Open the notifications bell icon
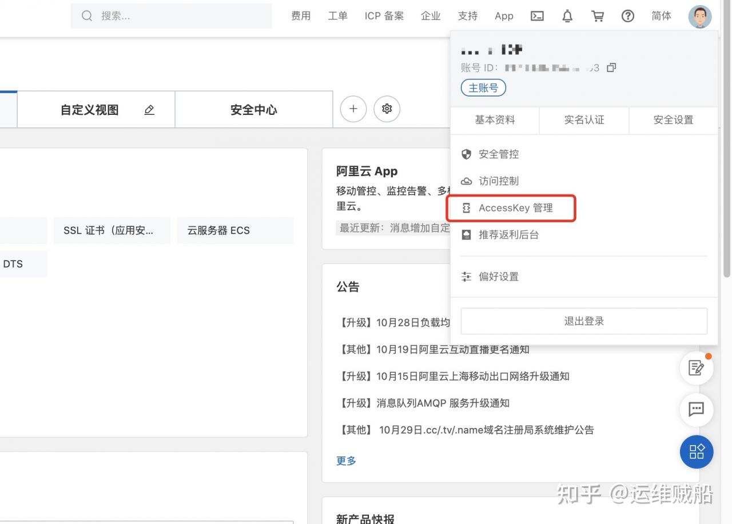 point(567,16)
